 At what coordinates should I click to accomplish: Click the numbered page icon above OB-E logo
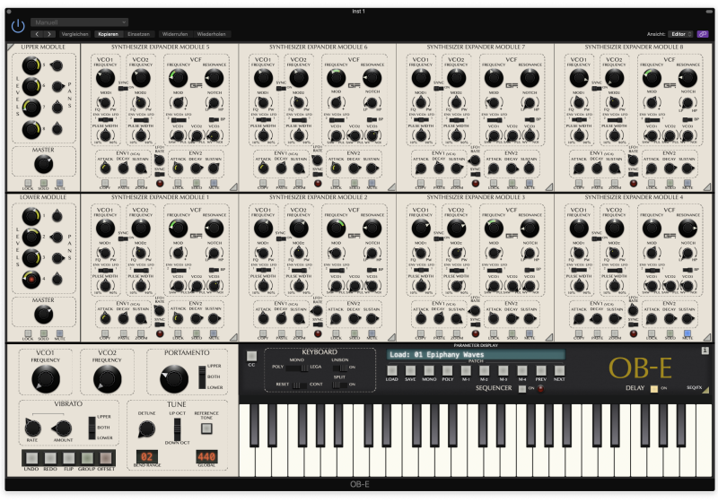(705, 351)
